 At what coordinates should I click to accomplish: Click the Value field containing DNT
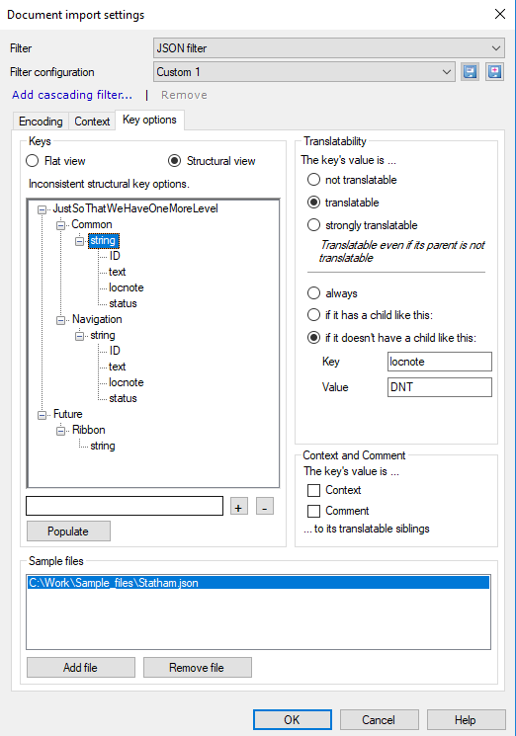tap(440, 387)
